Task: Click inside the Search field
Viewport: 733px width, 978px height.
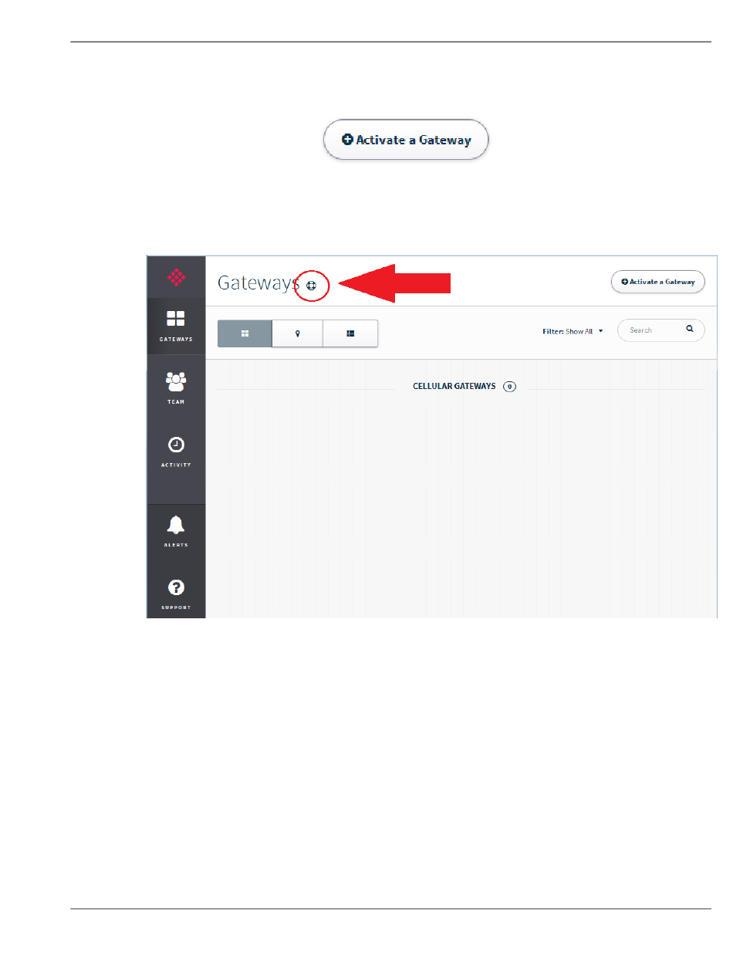Action: point(660,330)
